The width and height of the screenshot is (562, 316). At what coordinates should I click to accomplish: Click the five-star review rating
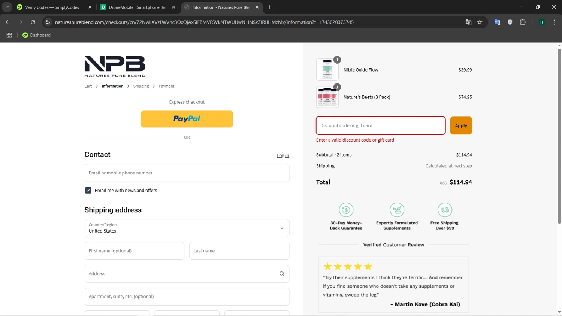(x=348, y=267)
